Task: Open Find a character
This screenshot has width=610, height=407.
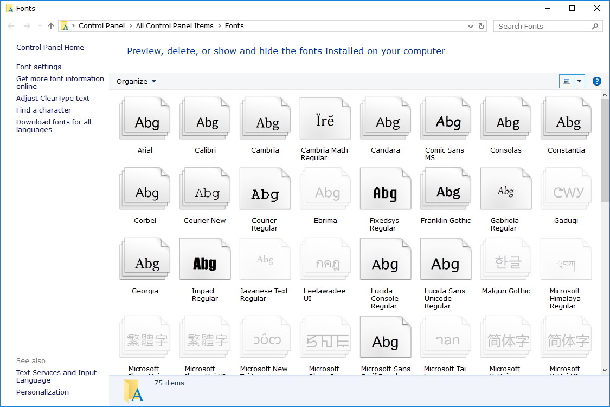Action: pyautogui.click(x=43, y=110)
